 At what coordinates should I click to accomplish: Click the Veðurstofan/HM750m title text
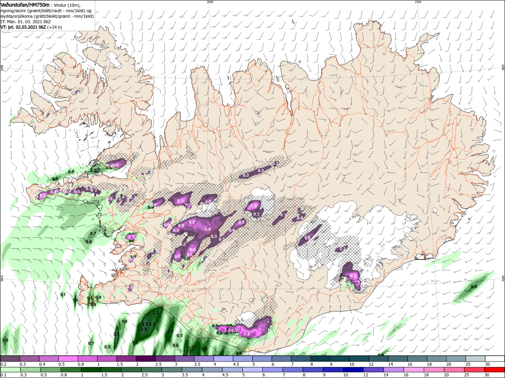point(25,4)
